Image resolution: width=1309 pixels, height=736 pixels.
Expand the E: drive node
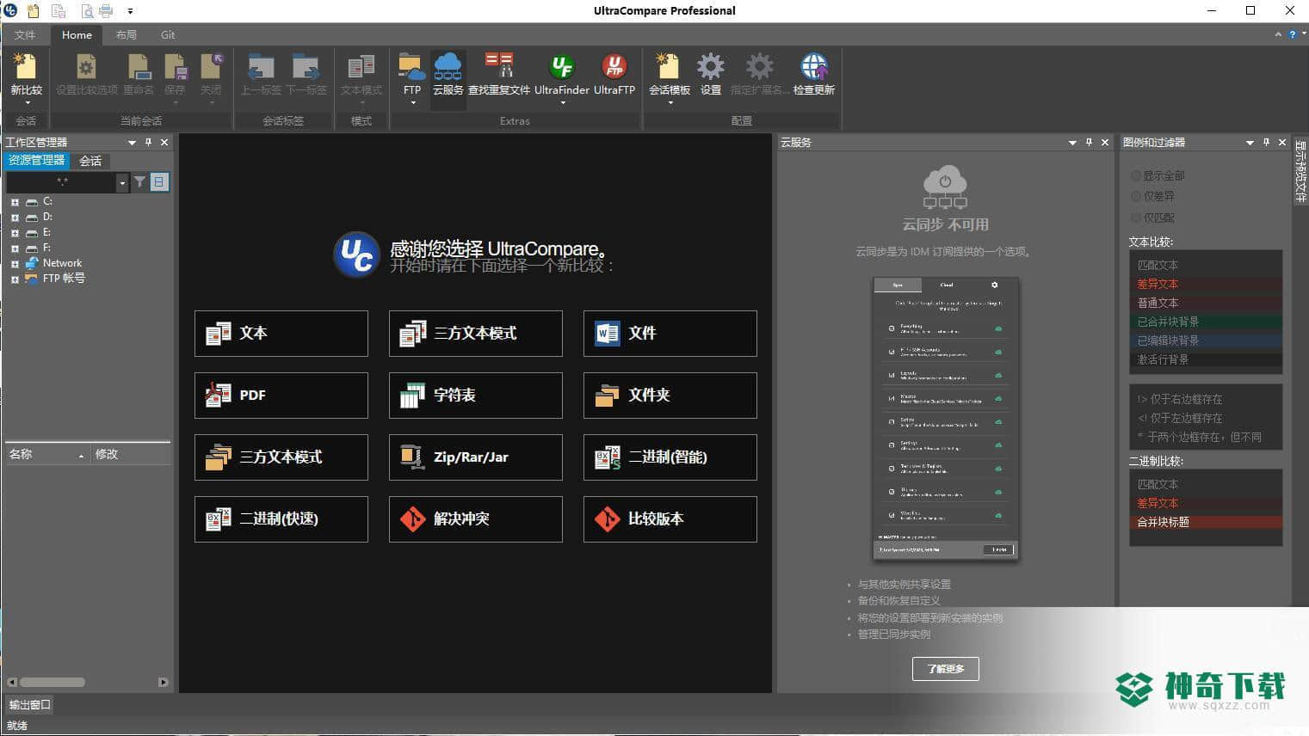tap(15, 233)
